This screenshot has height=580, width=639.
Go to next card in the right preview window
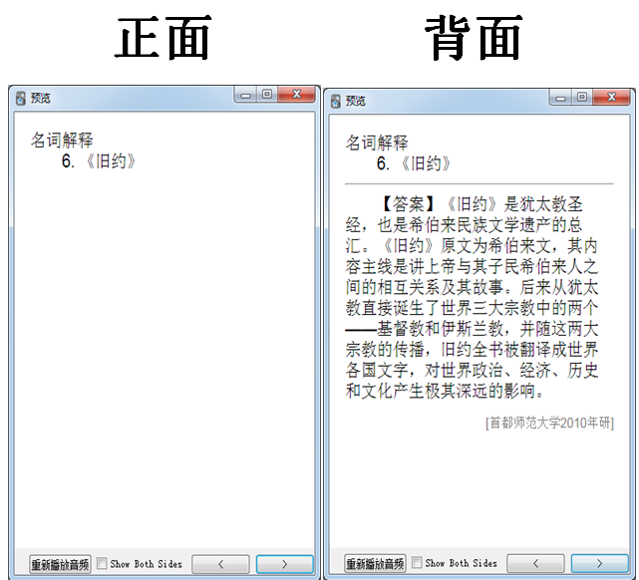click(x=599, y=563)
